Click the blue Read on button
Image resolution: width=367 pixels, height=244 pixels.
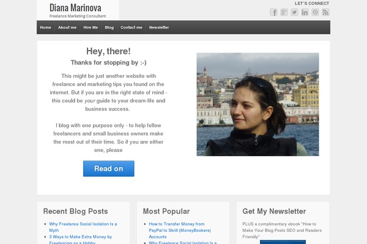pyautogui.click(x=109, y=168)
